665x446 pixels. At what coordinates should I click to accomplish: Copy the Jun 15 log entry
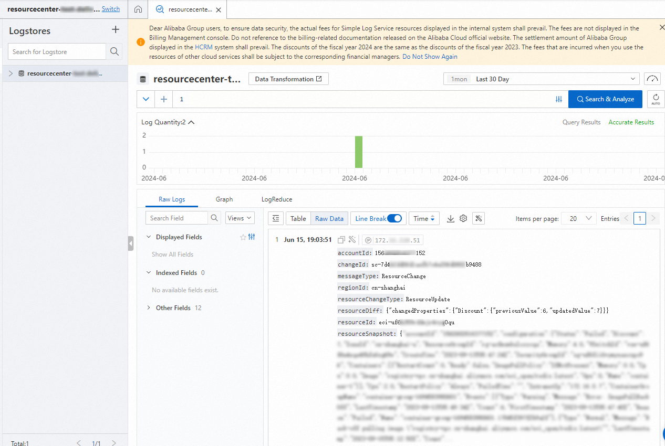pyautogui.click(x=341, y=240)
